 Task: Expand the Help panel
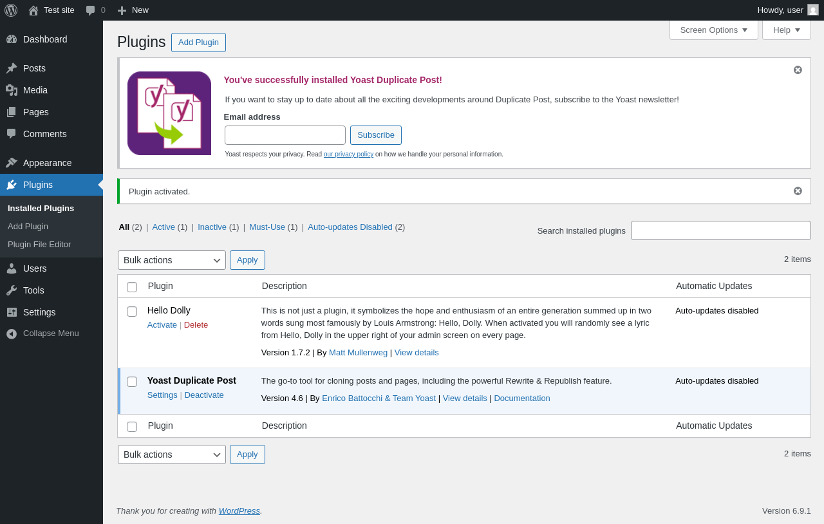tap(787, 30)
